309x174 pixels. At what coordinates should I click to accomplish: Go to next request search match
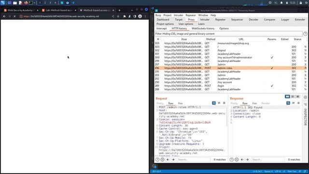tap(173, 159)
